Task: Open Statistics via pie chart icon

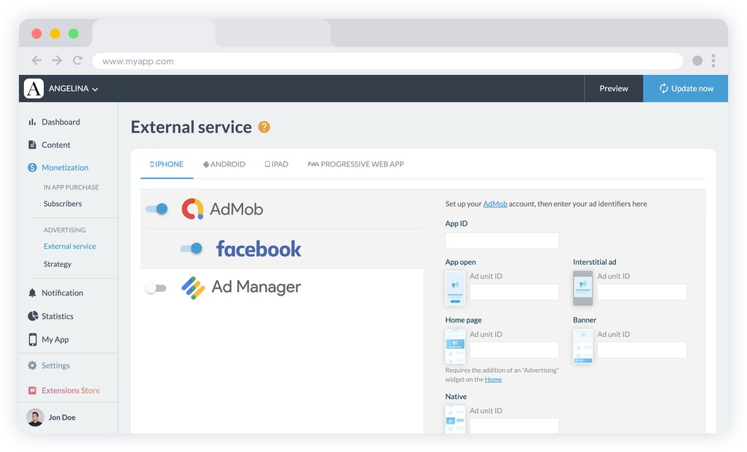Action: coord(33,317)
